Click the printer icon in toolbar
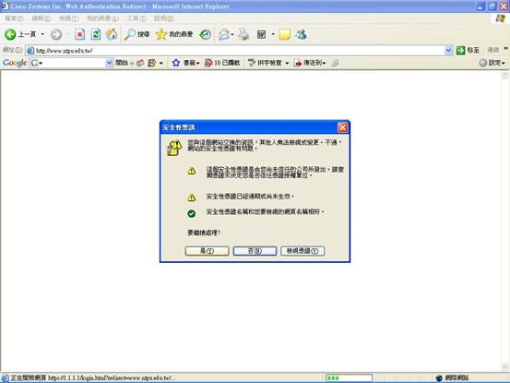 [x=243, y=34]
